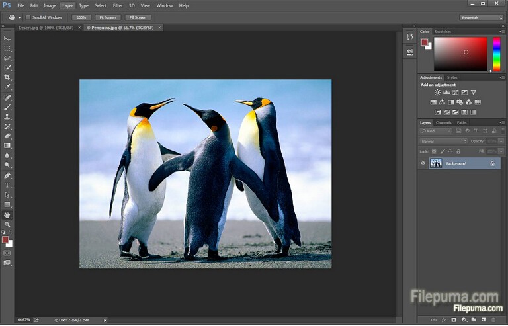Click the Fill Screen button
Image resolution: width=508 pixels, height=326 pixels.
click(138, 17)
